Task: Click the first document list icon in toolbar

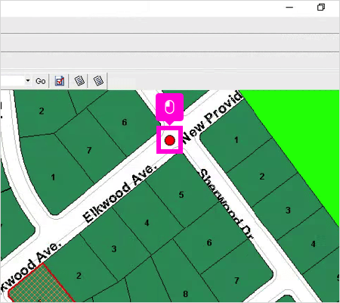Action: [x=79, y=81]
